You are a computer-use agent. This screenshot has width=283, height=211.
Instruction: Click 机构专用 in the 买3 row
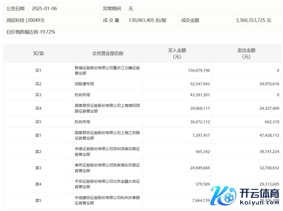[x=82, y=95]
